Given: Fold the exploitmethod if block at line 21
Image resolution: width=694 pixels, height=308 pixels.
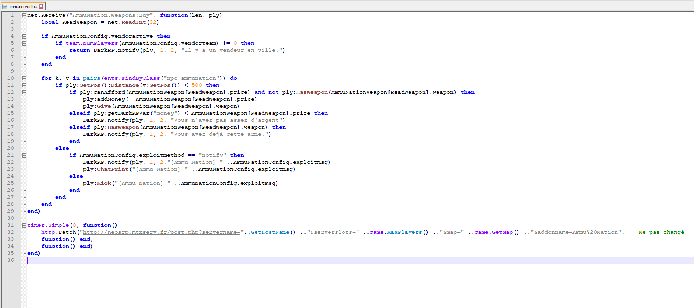Looking at the screenshot, I should click(24, 155).
